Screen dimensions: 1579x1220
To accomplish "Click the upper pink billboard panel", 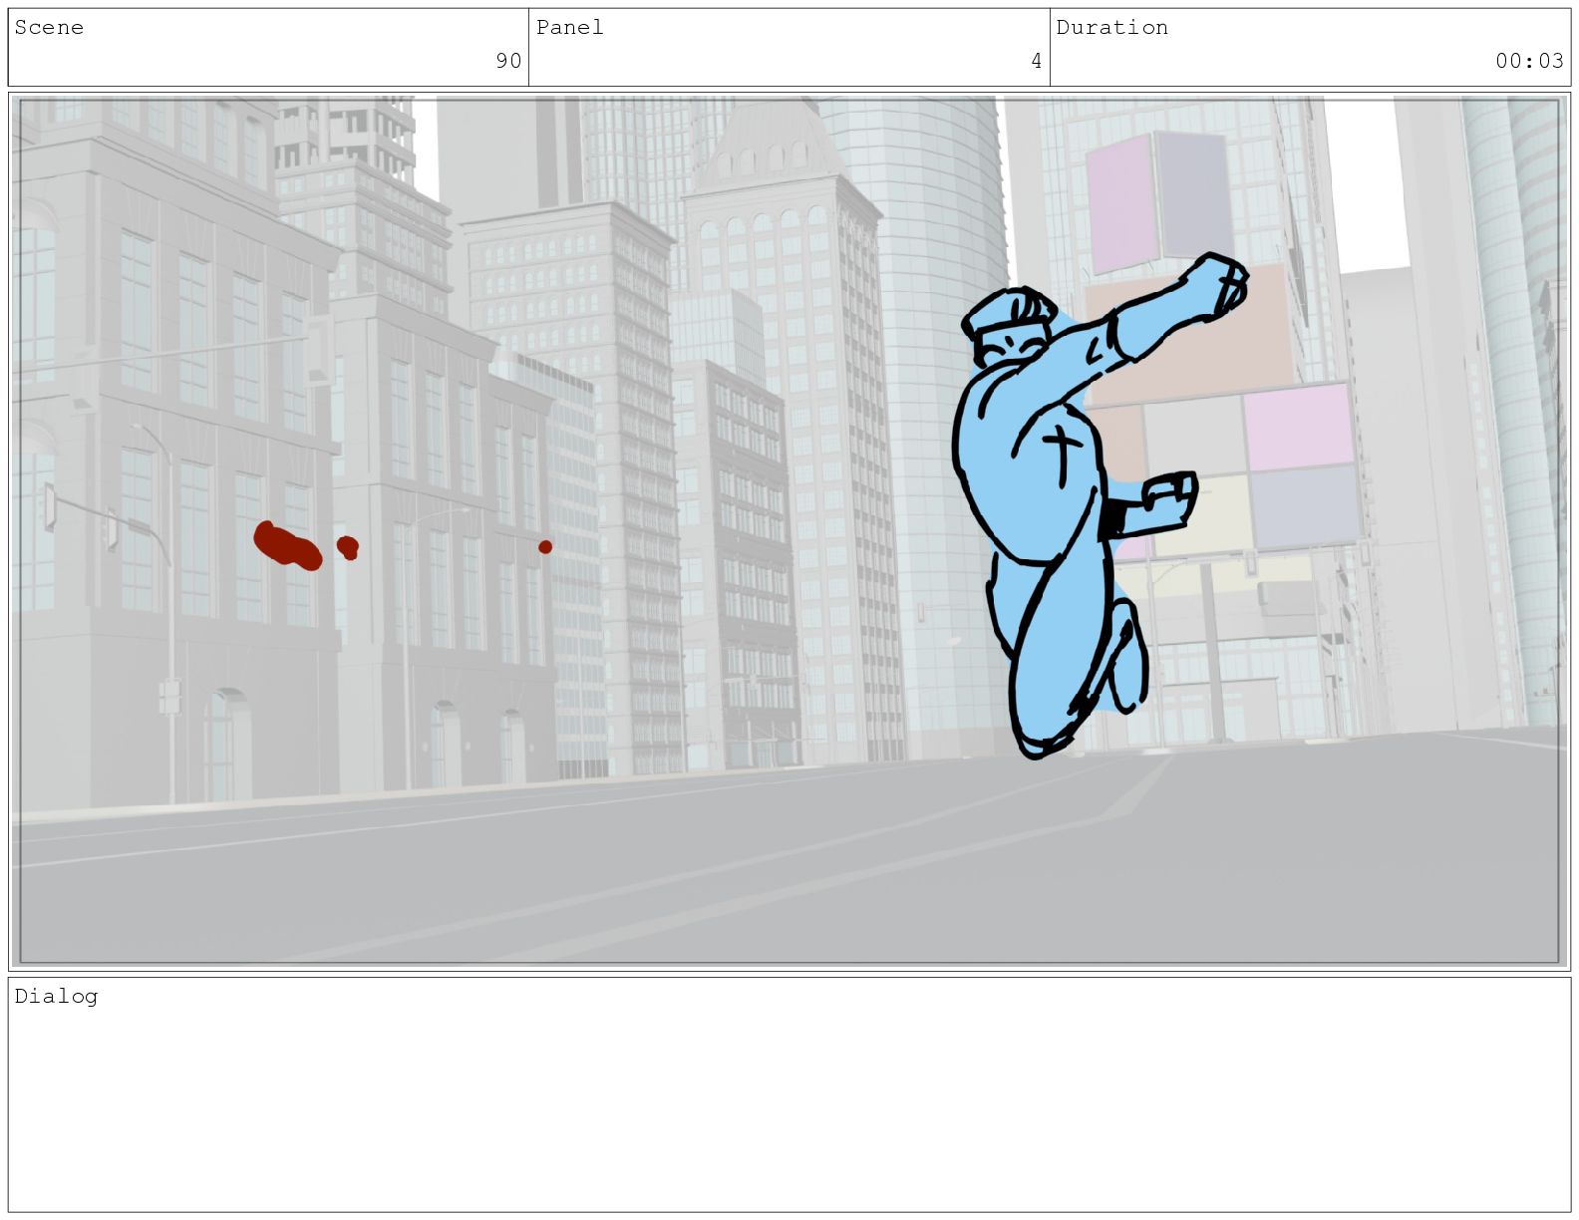I will tap(1120, 204).
